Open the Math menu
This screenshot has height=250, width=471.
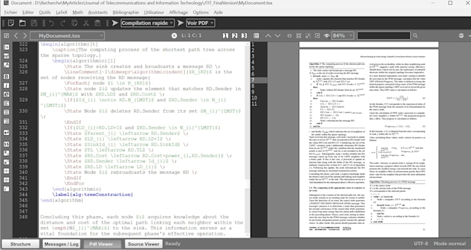click(78, 12)
